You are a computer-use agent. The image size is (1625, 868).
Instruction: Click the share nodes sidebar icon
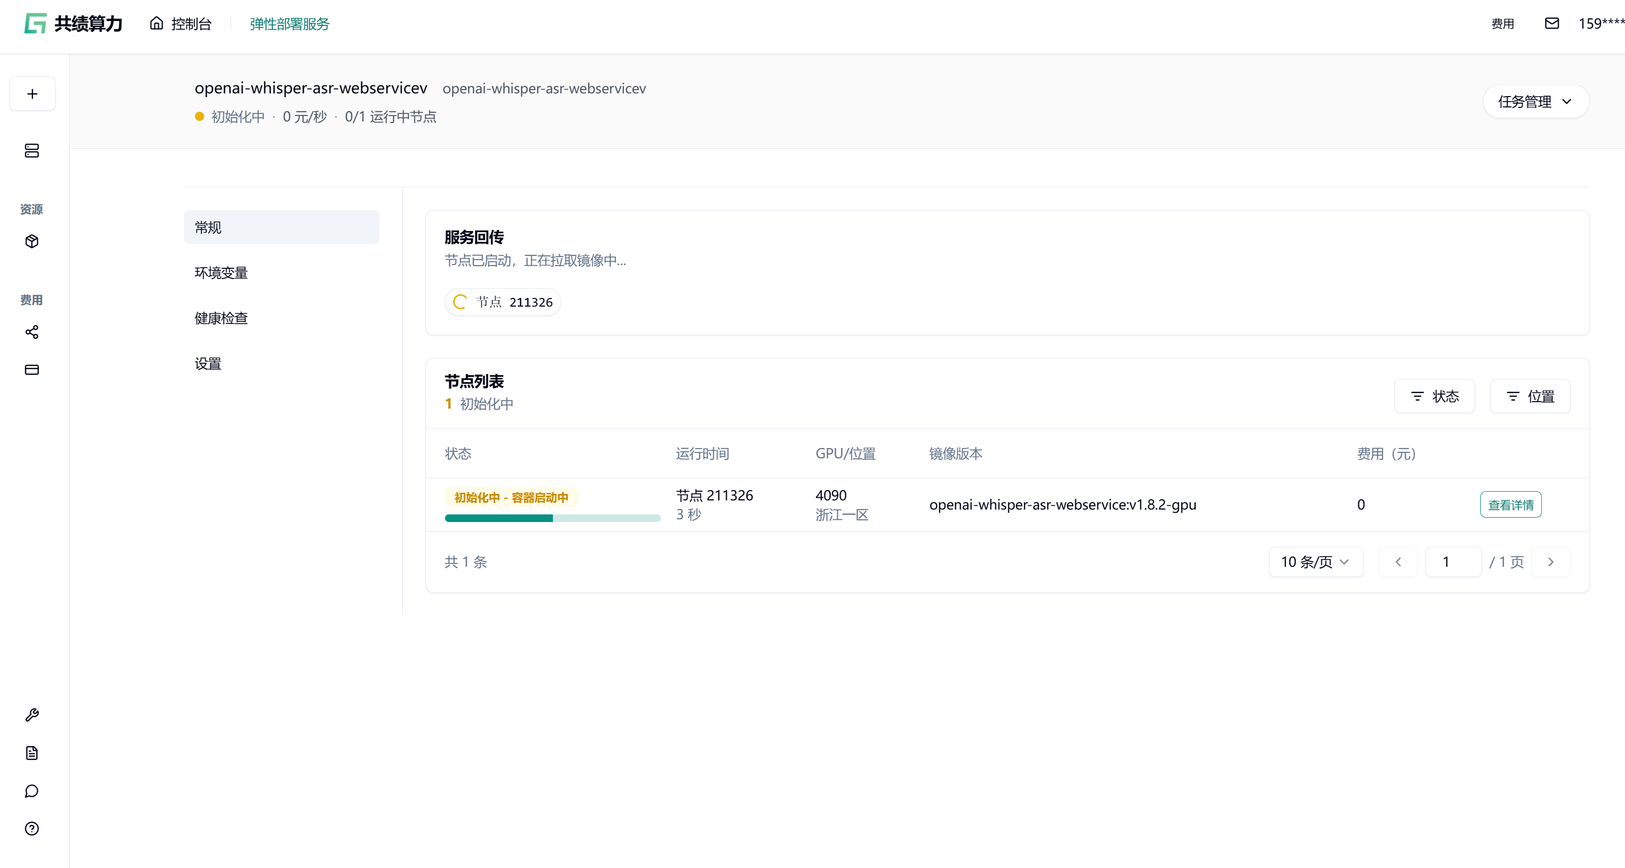[32, 332]
